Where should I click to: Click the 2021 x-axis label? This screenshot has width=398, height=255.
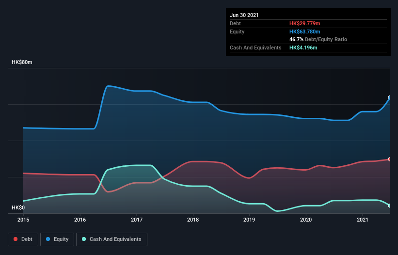point(363,220)
